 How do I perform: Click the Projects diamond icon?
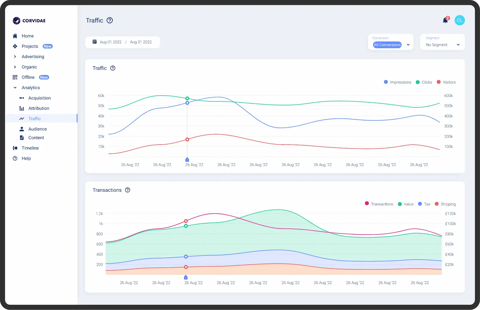[x=15, y=46]
